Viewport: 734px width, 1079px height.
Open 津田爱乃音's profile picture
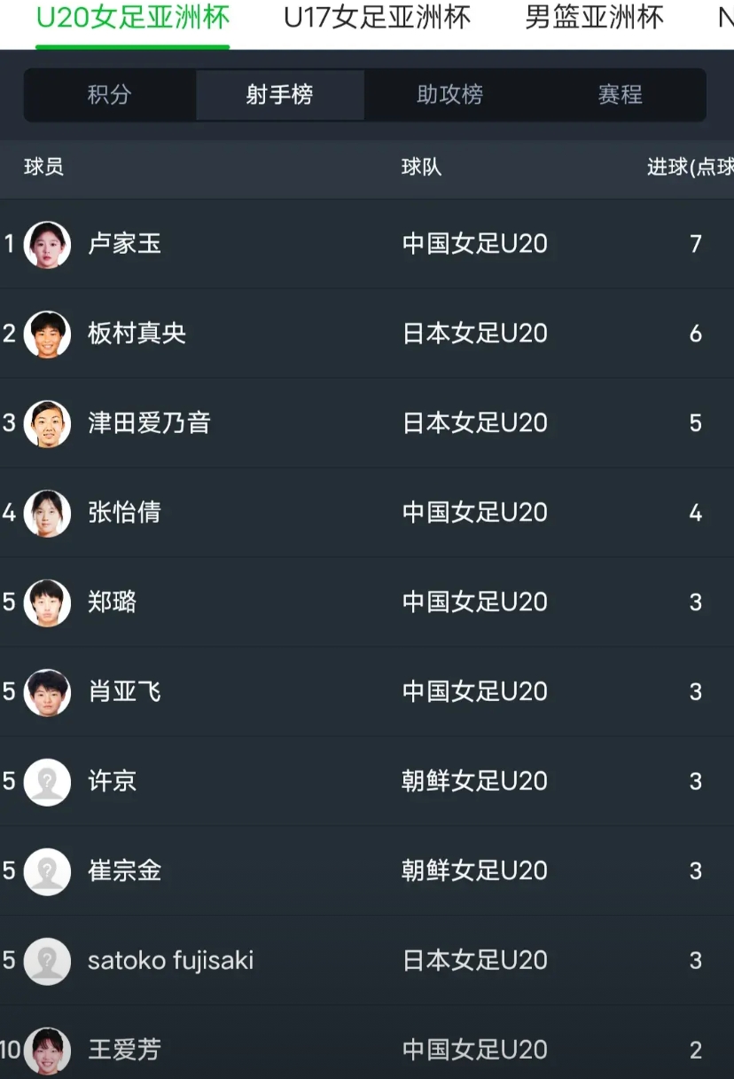click(47, 423)
